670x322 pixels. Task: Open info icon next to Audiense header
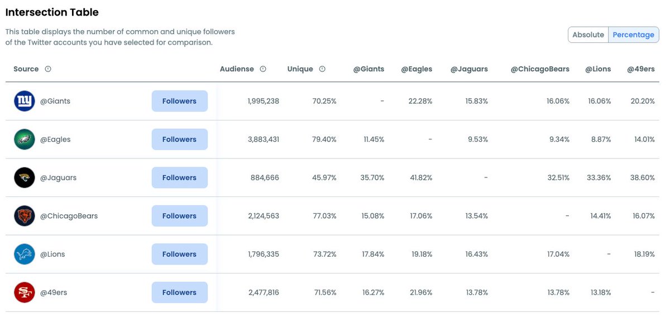pyautogui.click(x=263, y=69)
